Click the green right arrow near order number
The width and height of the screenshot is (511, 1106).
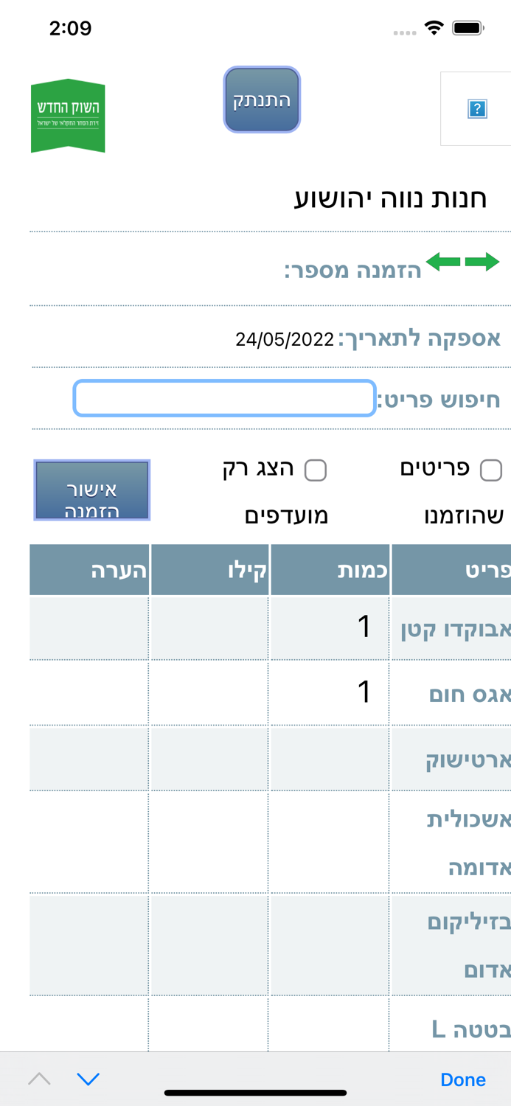point(483,261)
